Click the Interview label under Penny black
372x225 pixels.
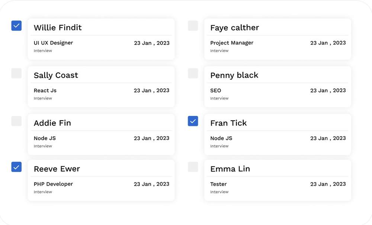pos(219,98)
